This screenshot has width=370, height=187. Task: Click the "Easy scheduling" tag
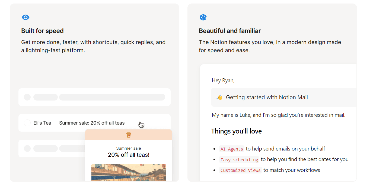coord(239,160)
